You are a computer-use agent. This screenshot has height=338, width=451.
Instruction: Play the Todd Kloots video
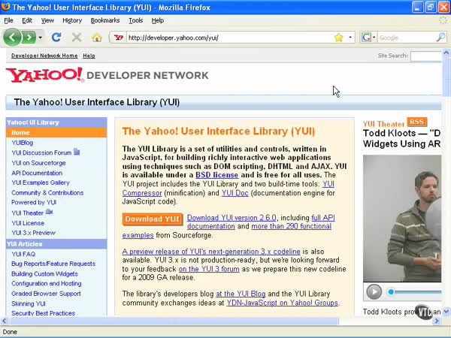pyautogui.click(x=374, y=291)
